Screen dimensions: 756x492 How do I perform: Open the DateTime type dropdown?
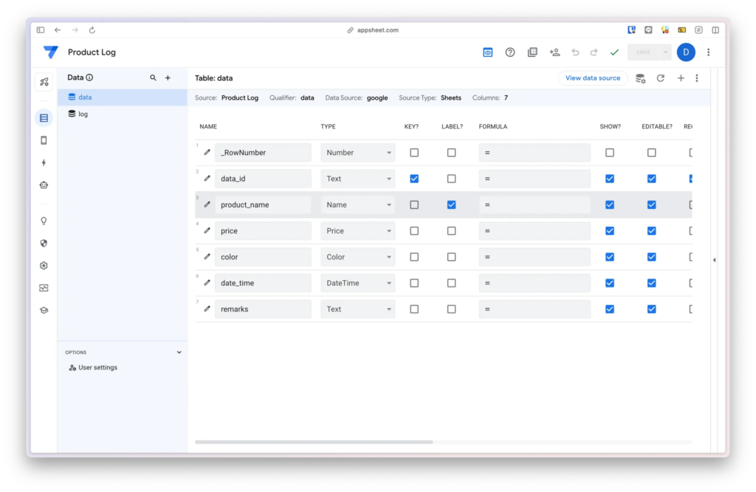pos(358,283)
